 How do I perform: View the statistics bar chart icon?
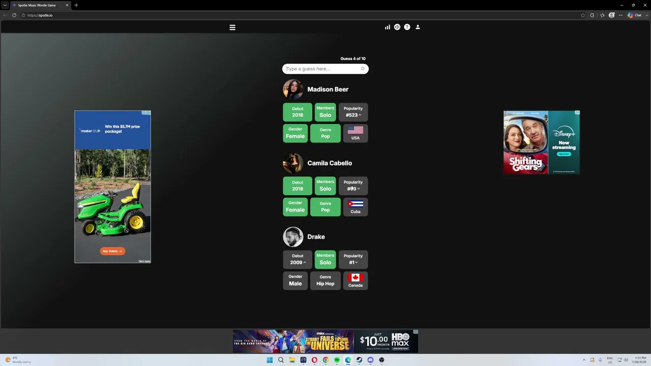click(388, 27)
